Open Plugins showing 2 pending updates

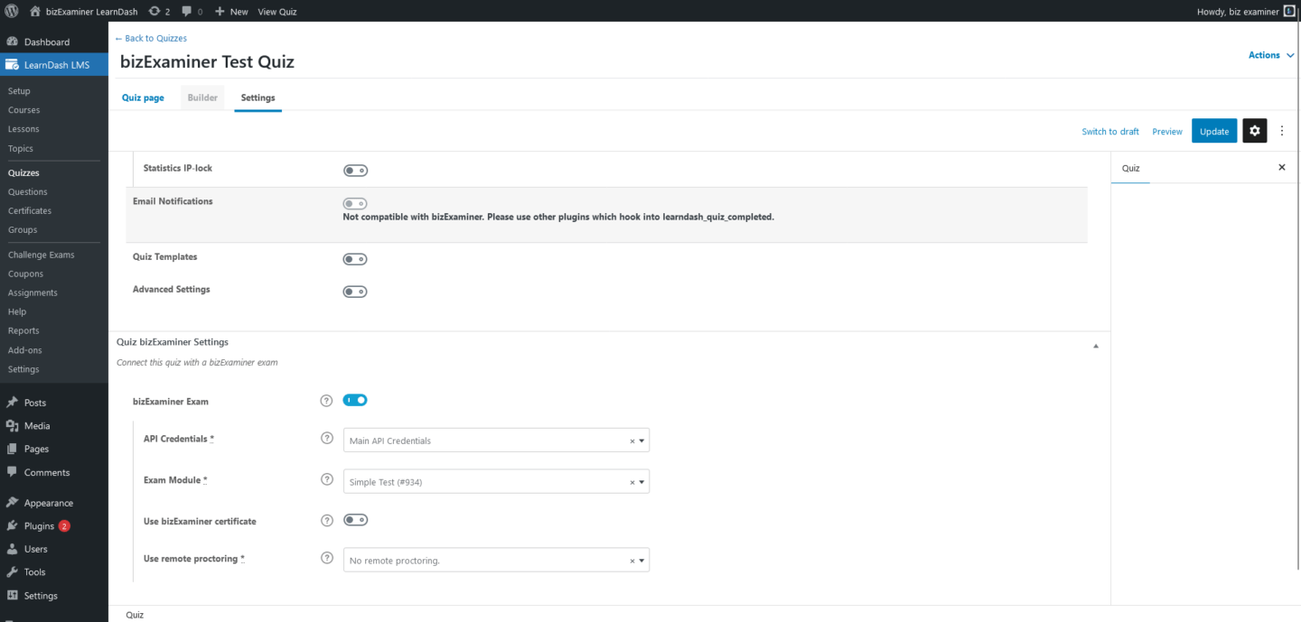[x=38, y=525]
